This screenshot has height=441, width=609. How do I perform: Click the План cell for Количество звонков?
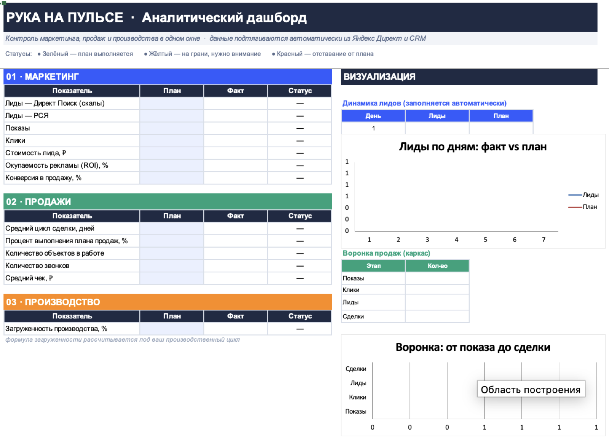[x=172, y=266]
